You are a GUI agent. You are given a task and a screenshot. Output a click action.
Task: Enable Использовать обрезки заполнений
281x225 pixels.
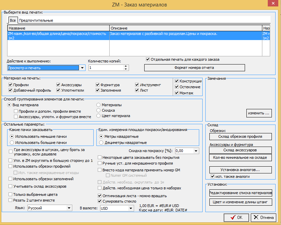coord(11,179)
